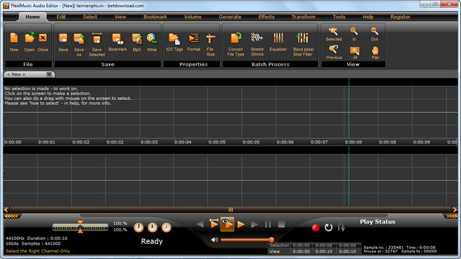The image size is (461, 259).
Task: Open the Edit ribbon tab
Action: [x=61, y=16]
